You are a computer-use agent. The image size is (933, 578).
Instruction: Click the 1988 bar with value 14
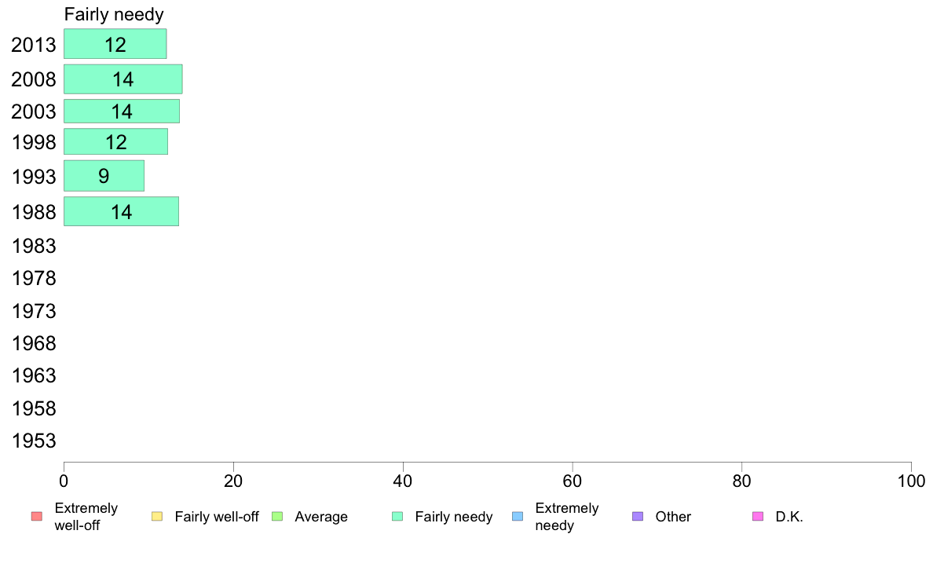pos(122,212)
